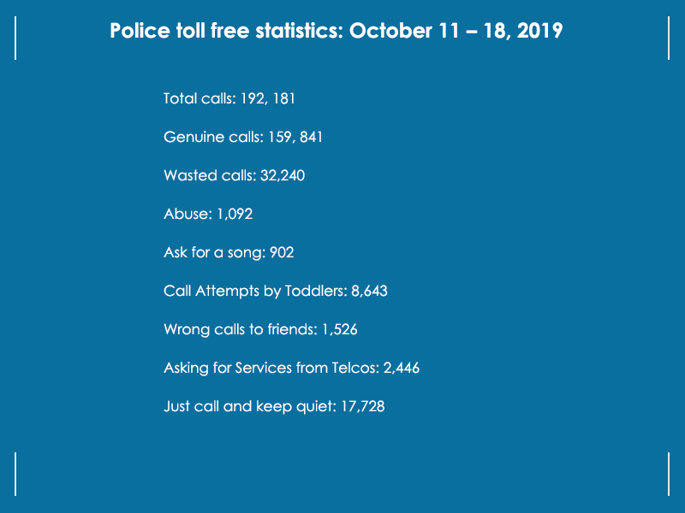
Task: Click the date range October 11 – 18, 2019
Action: tap(456, 31)
